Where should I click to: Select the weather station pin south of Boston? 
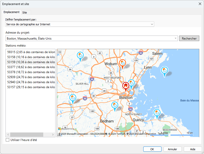[x=115, y=106]
